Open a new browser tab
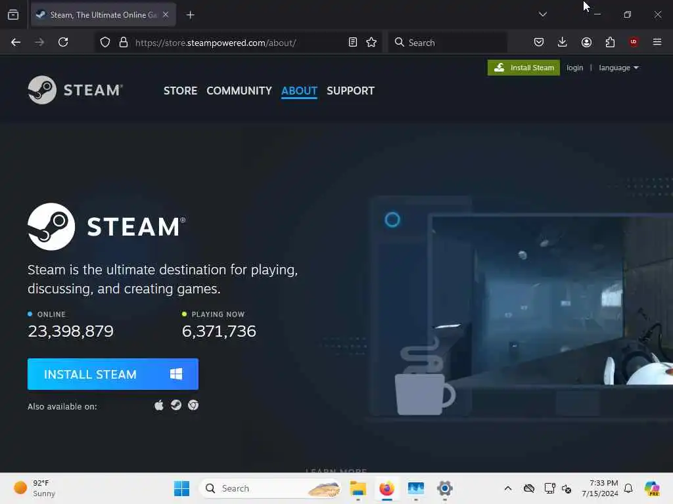This screenshot has width=673, height=504. pos(191,15)
